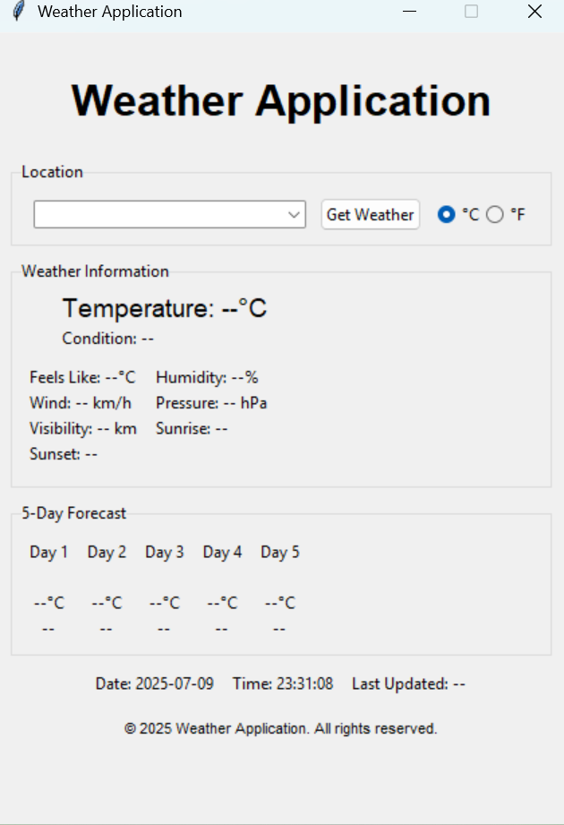
Task: Click the Time display in footer
Action: pyautogui.click(x=283, y=684)
